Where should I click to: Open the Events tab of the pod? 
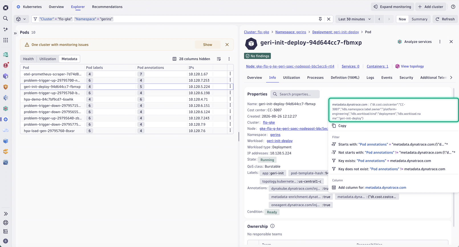pos(387,77)
